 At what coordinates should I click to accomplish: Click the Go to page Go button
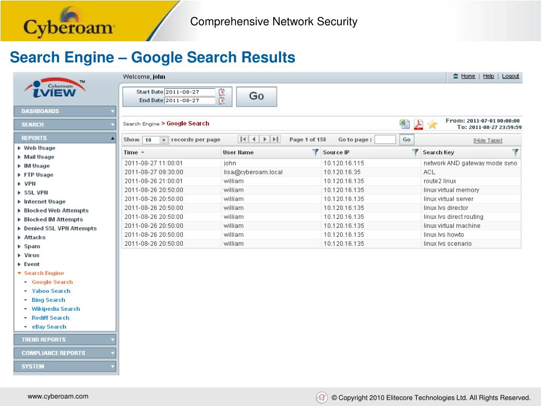pos(406,140)
